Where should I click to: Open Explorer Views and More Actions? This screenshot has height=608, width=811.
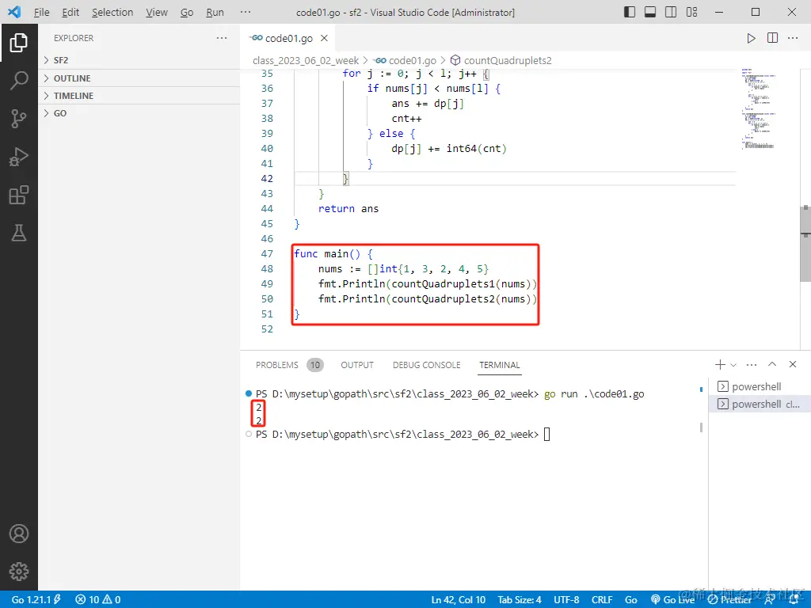(x=222, y=38)
